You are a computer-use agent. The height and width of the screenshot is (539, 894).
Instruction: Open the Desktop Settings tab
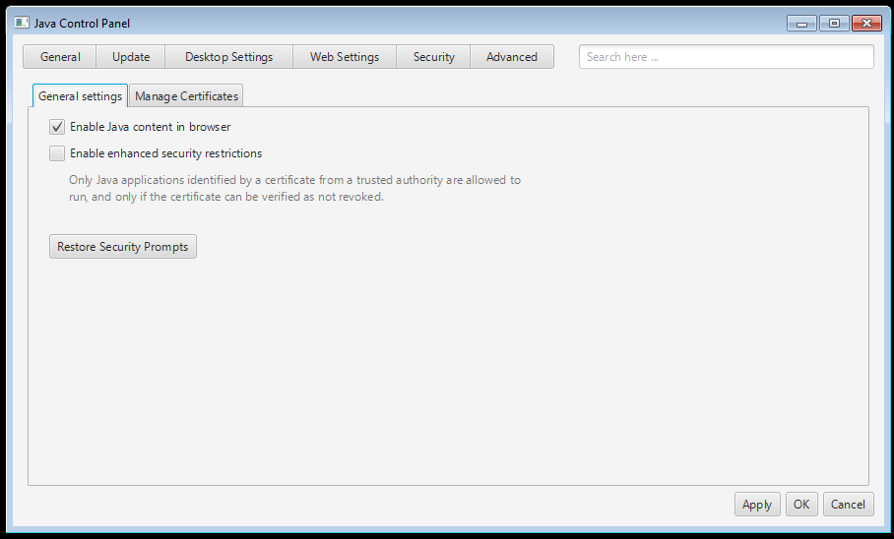coord(228,57)
